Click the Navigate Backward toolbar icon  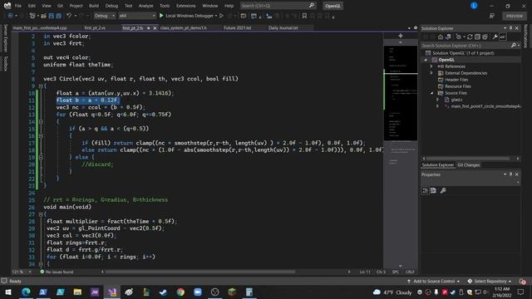point(10,16)
